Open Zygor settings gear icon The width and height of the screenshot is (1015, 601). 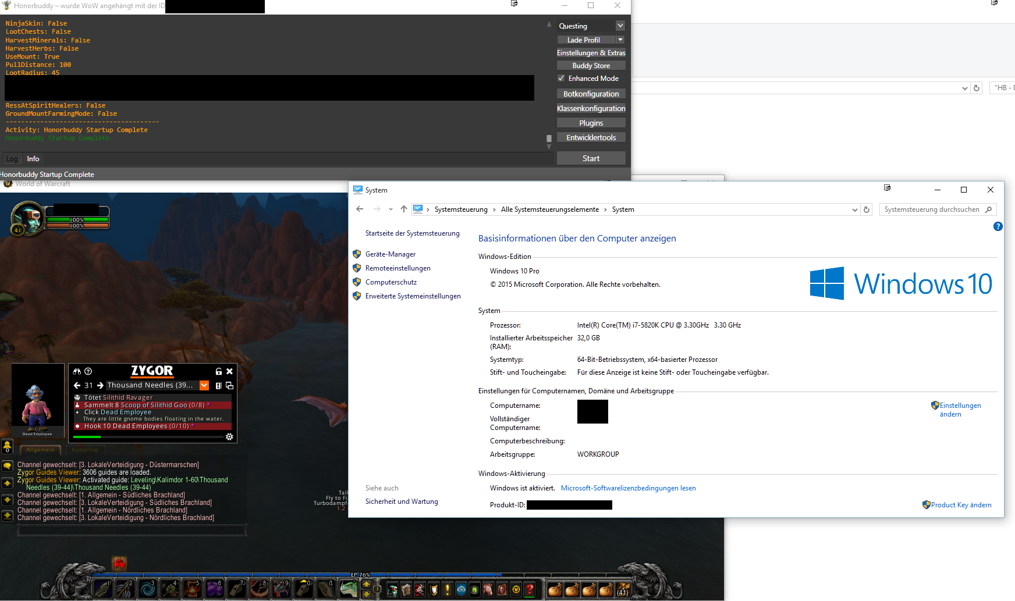[229, 436]
